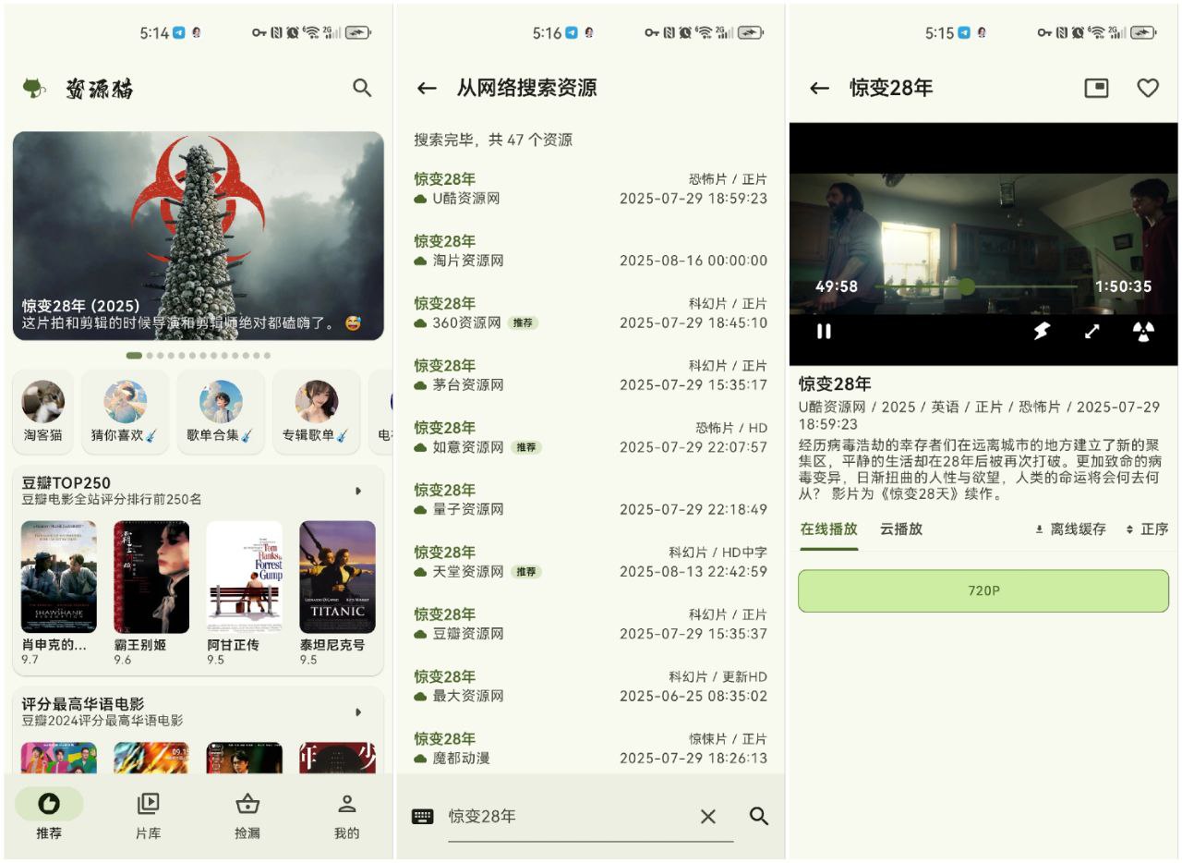Screen dimensions: 1182x863
Task: Go back from the search results page
Action: [x=426, y=88]
